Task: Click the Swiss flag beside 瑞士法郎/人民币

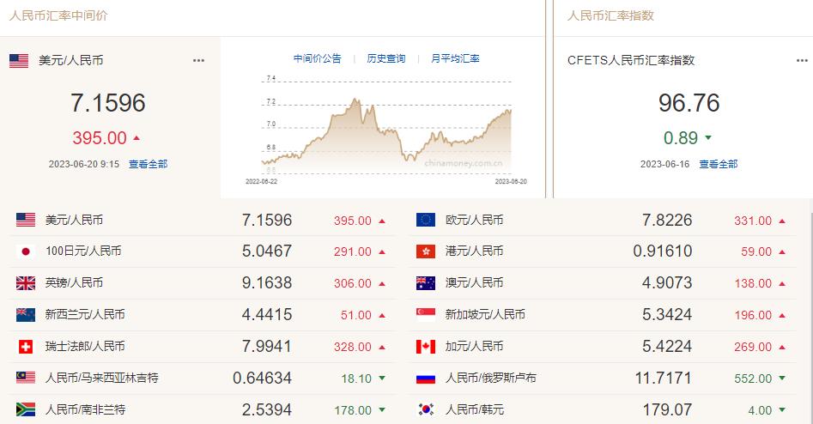Action: pyautogui.click(x=26, y=347)
